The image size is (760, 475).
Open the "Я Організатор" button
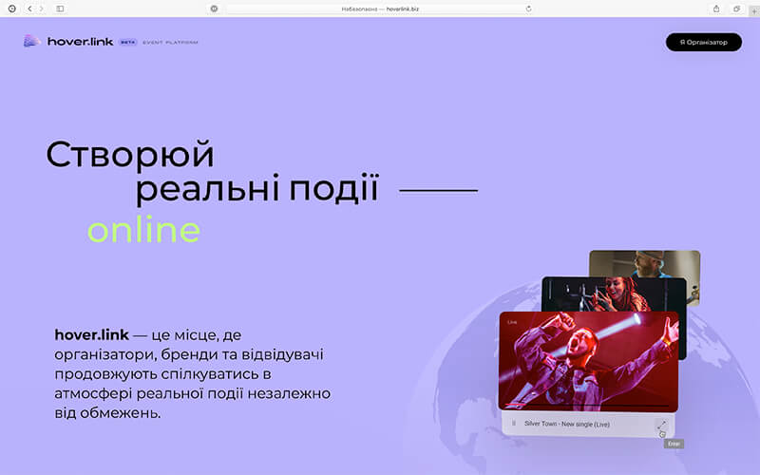(x=704, y=42)
